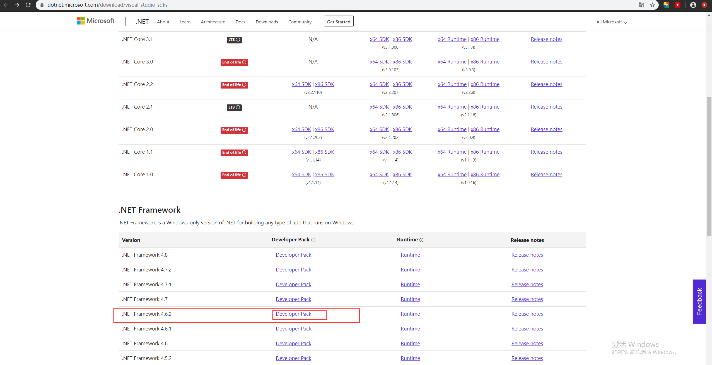The width and height of the screenshot is (712, 365).
Task: Bookmark this page with the star icon
Action: click(652, 5)
